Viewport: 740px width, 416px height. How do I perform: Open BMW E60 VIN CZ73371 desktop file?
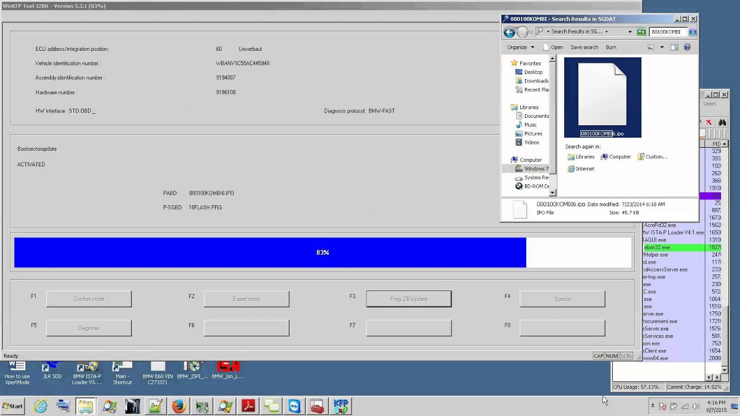point(157,373)
